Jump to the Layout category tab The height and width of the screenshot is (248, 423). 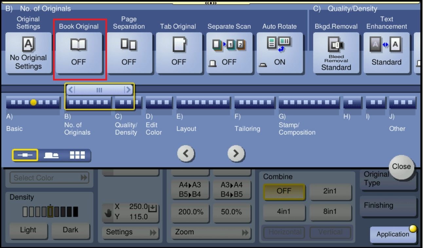203,103
